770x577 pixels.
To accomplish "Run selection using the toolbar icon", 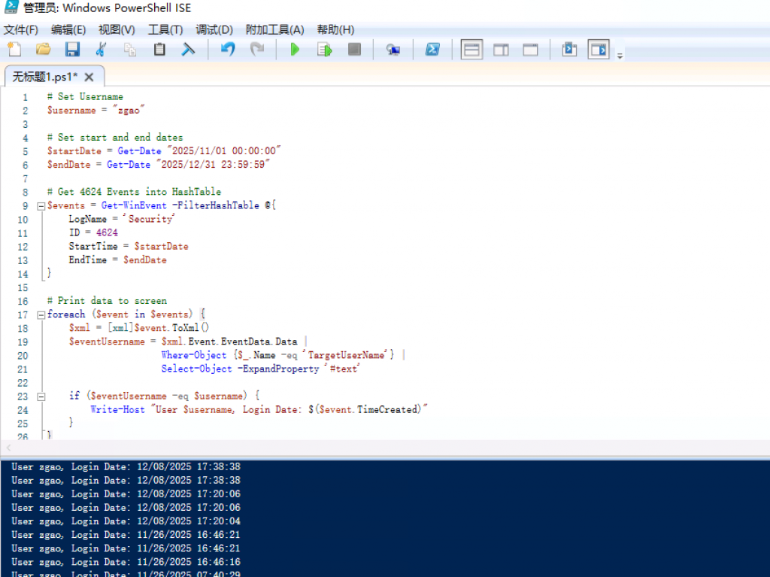I will [x=324, y=50].
